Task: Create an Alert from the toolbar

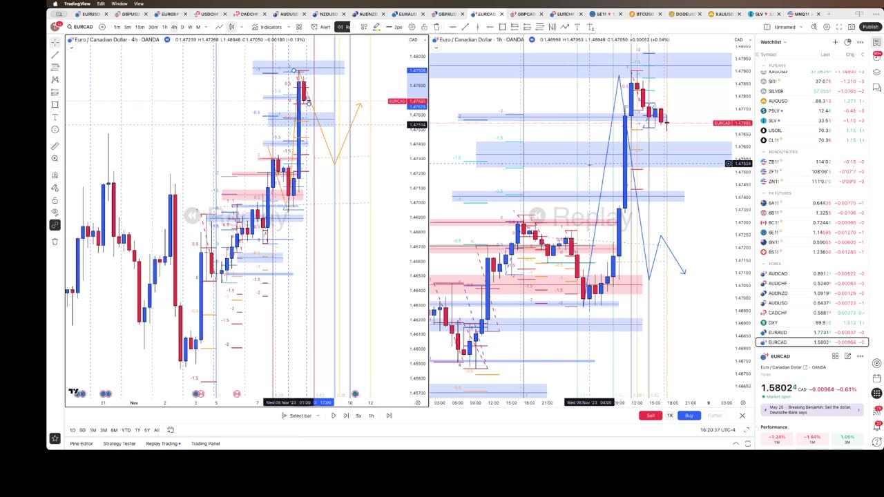Action: [320, 27]
